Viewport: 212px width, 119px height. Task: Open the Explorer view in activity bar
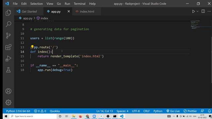click(x=8, y=13)
